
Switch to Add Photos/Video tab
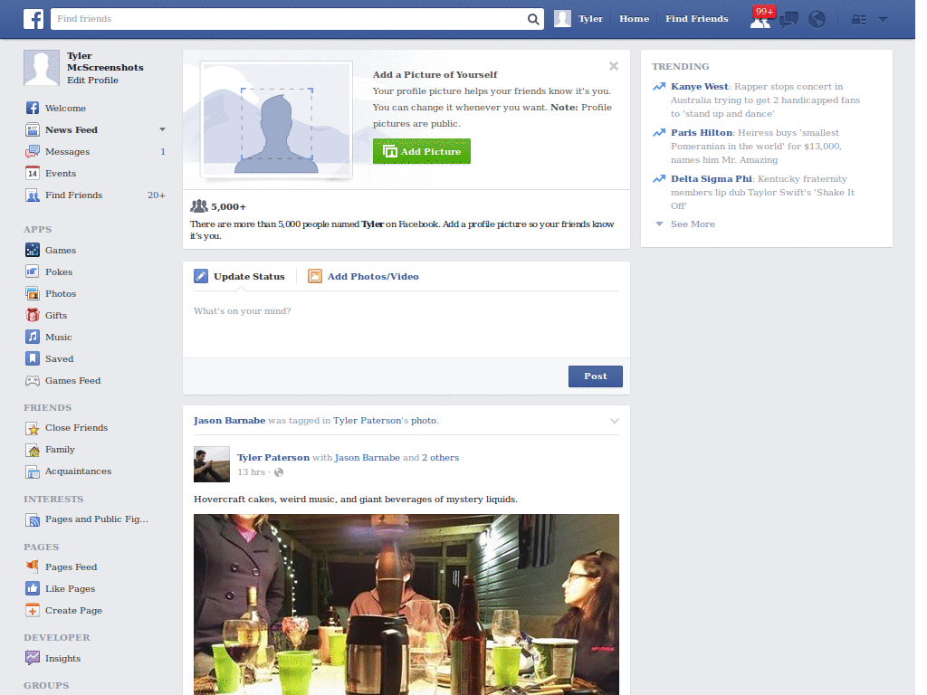pos(363,277)
